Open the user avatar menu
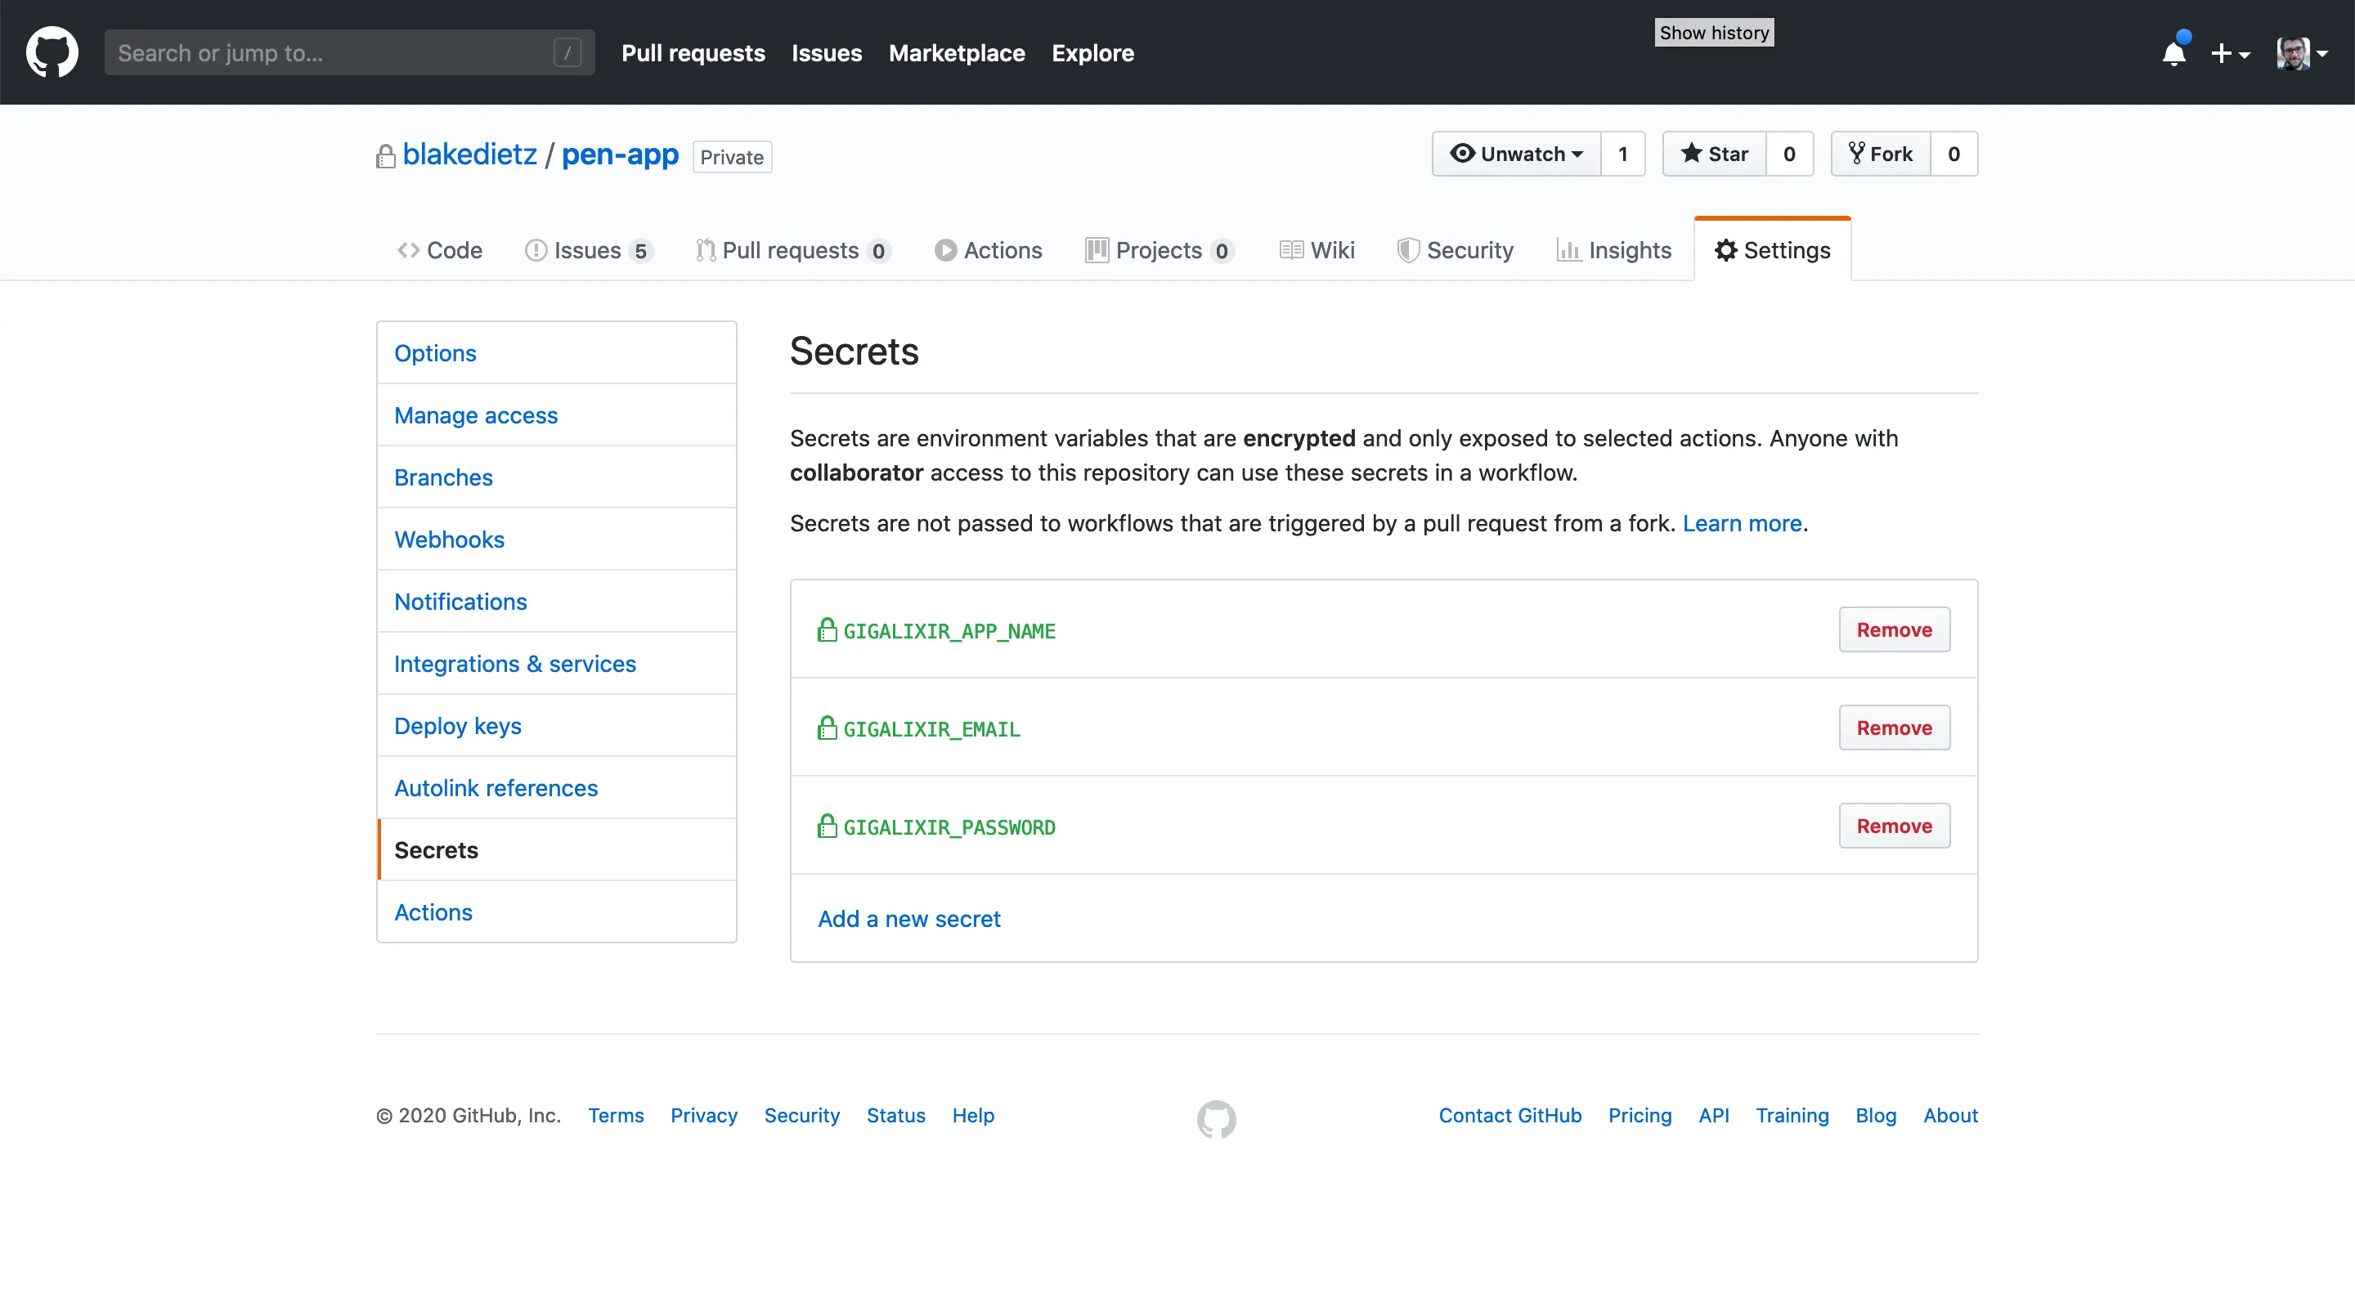The width and height of the screenshot is (2355, 1303). pos(2300,53)
